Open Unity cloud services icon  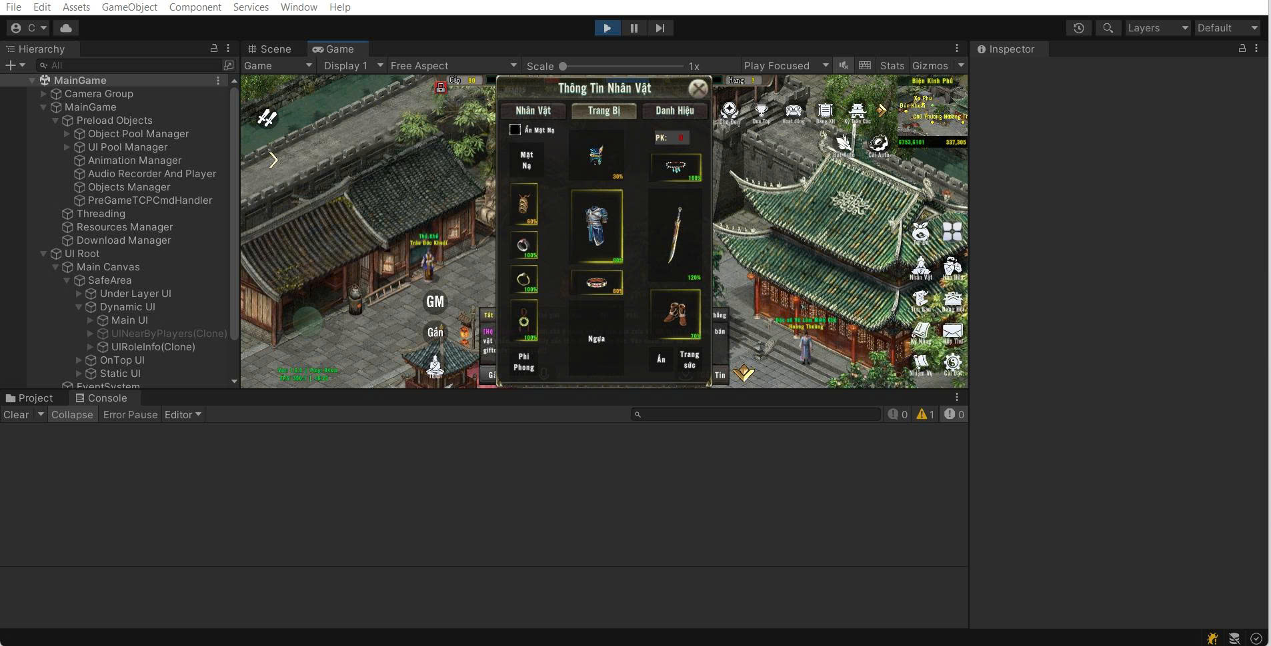point(66,28)
